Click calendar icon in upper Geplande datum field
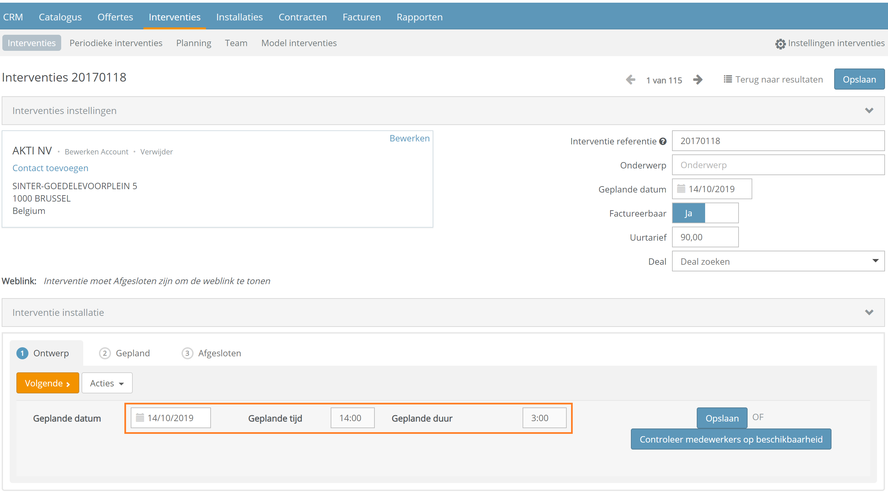 coord(681,189)
